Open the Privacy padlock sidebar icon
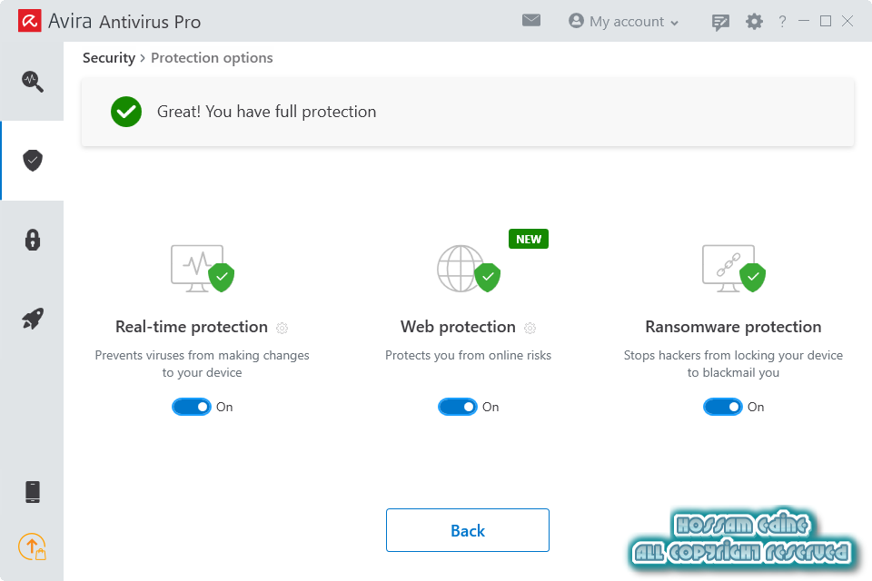Image resolution: width=872 pixels, height=581 pixels. click(x=33, y=240)
